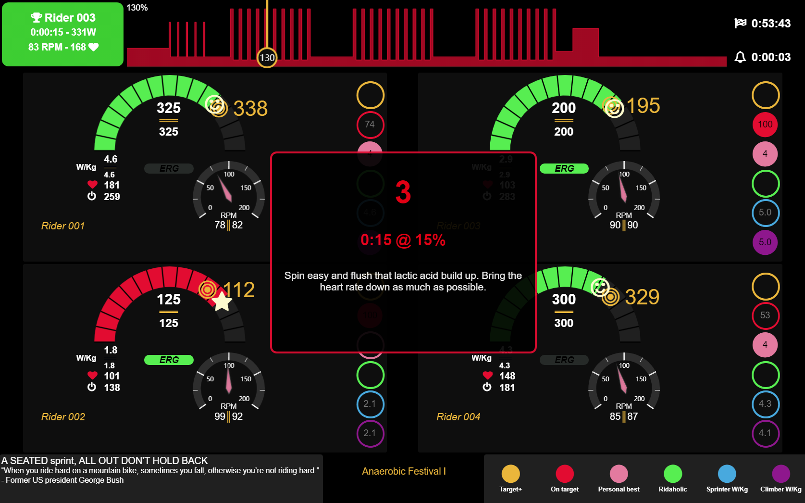Click Rider 001's heart rate icon
The image size is (805, 503).
click(x=92, y=185)
